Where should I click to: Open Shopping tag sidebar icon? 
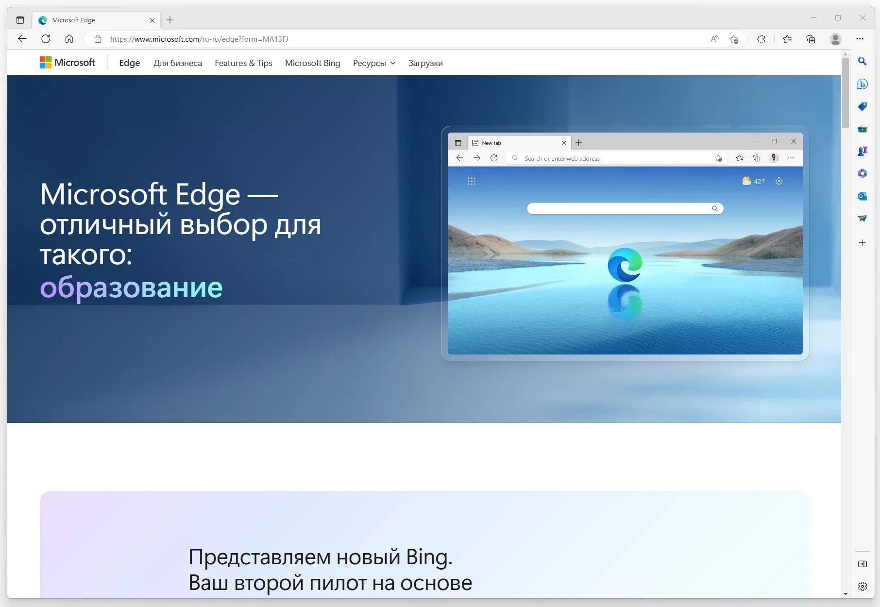pos(862,106)
